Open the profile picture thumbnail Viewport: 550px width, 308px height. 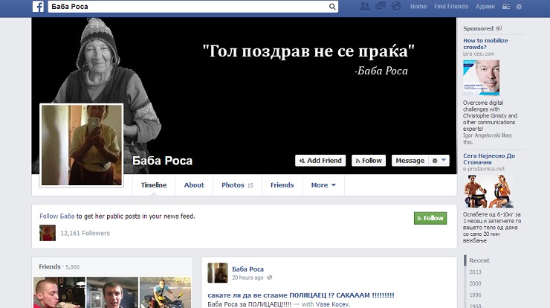click(x=80, y=144)
